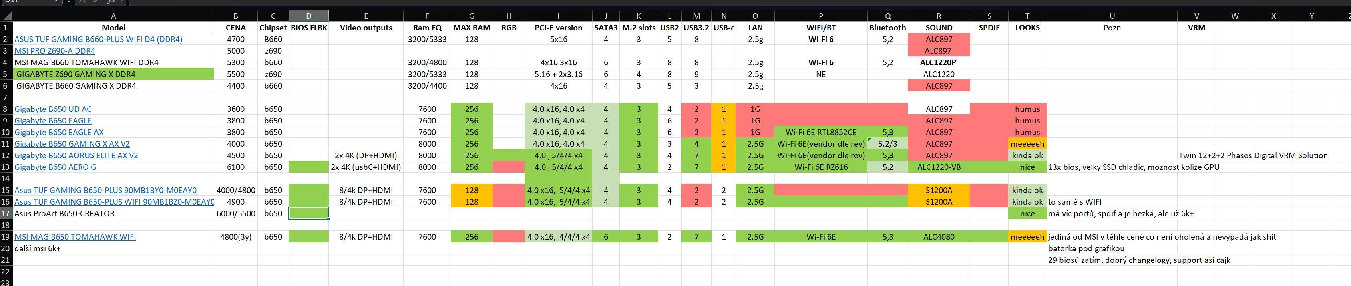The height and width of the screenshot is (286, 1351).
Task: Select the 2x 4K (usbC+HDMI) cell
Action: pos(366,167)
